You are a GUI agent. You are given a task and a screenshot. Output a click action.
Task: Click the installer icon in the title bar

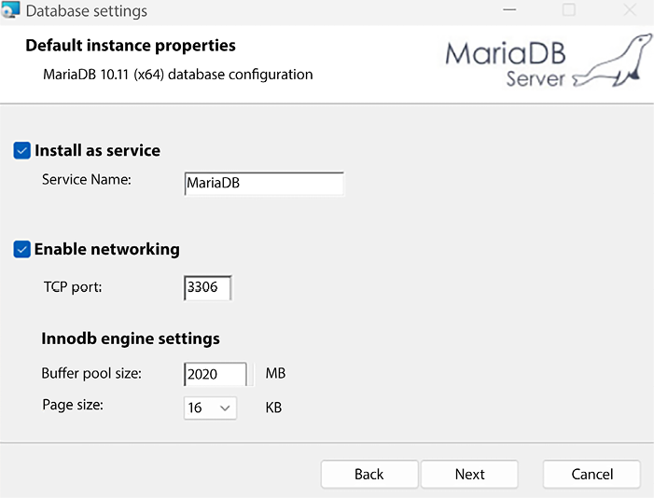pyautogui.click(x=11, y=12)
